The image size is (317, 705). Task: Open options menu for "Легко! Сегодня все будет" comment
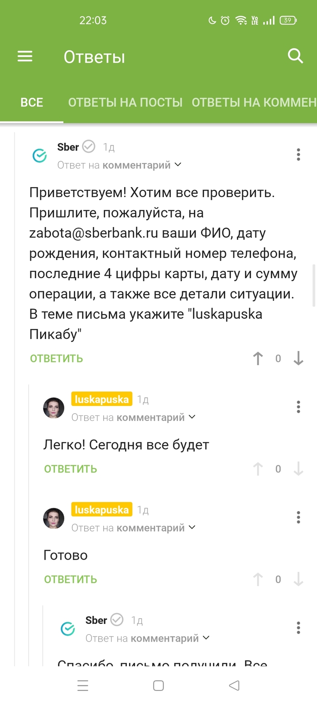(298, 407)
